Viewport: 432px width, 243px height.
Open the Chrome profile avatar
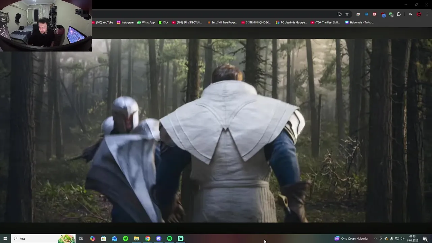click(x=419, y=14)
